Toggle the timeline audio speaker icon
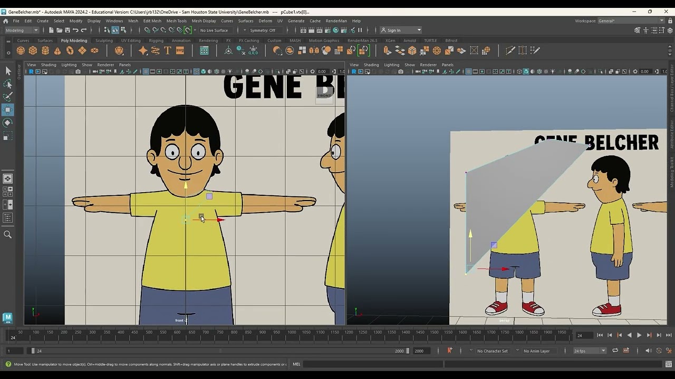This screenshot has height=379, width=675. click(x=649, y=351)
